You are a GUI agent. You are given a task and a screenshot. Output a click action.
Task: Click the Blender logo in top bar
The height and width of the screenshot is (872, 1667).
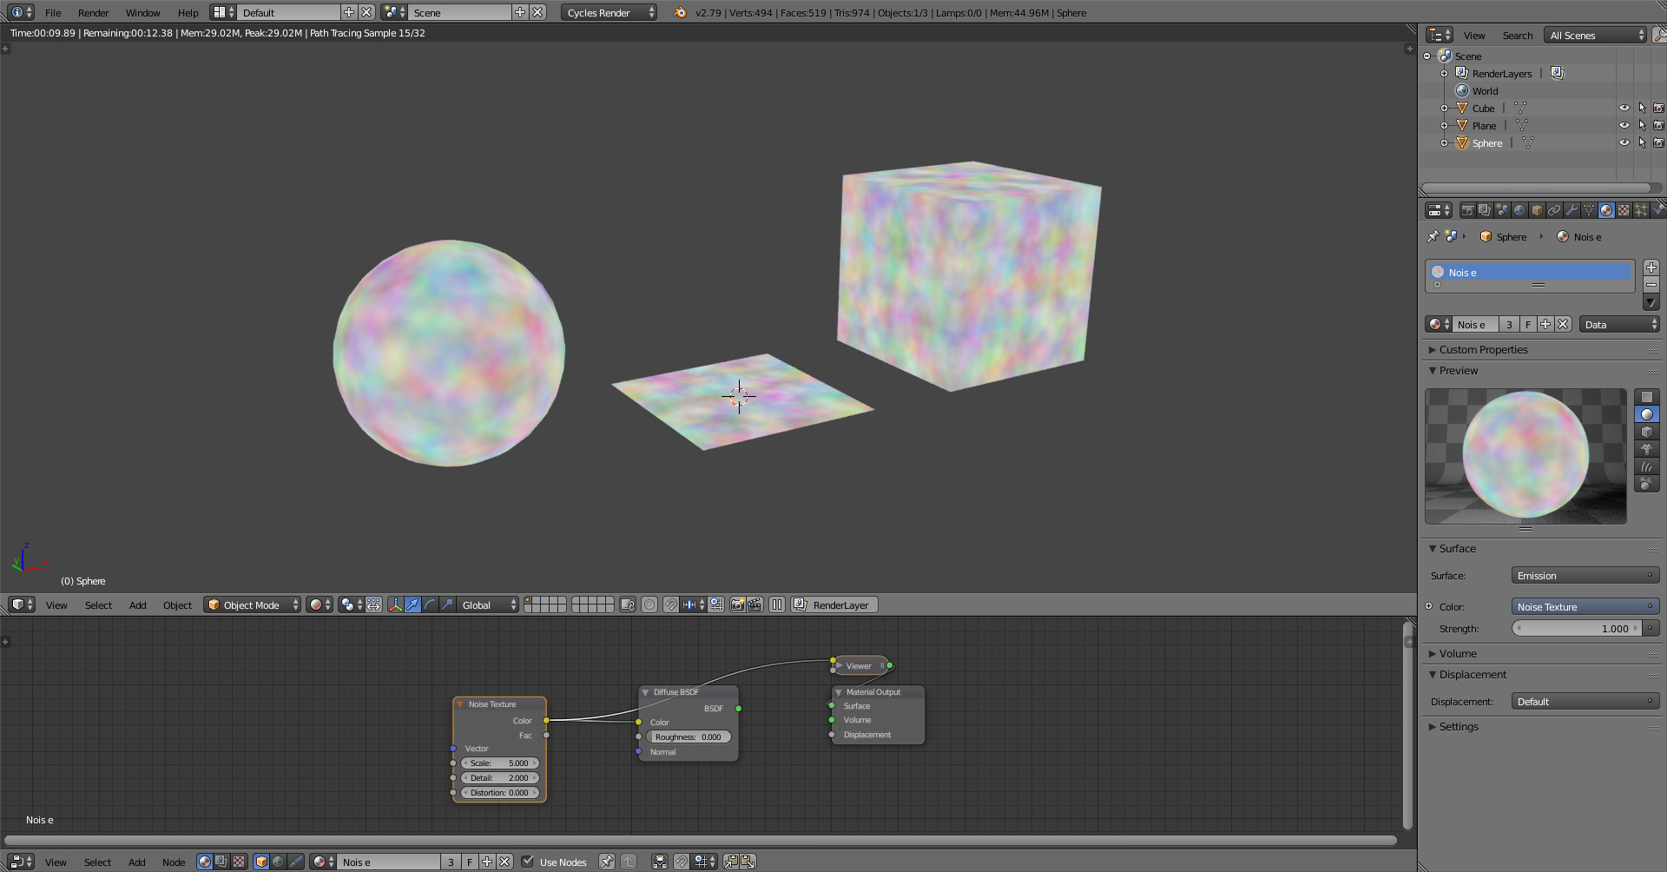click(680, 12)
